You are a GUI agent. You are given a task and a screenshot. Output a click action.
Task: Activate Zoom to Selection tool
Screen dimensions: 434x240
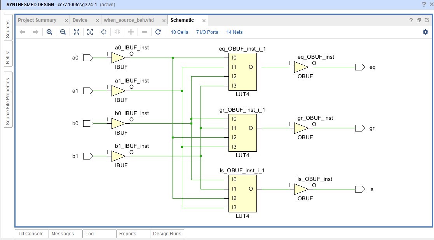(x=90, y=32)
